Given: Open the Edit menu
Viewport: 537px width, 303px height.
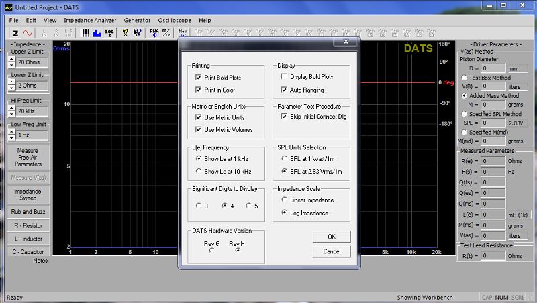Looking at the screenshot, I should [31, 21].
